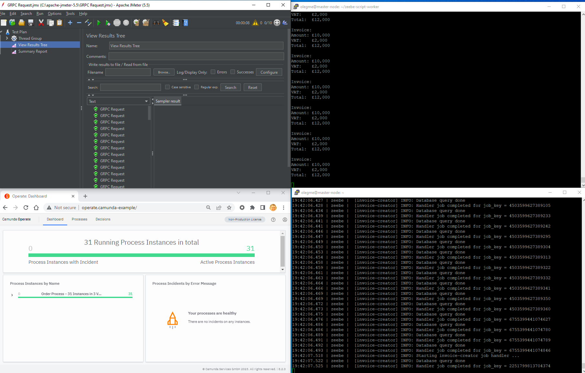Click the binoculars Search icon in JMeter
585x373 pixels.
pos(156,23)
